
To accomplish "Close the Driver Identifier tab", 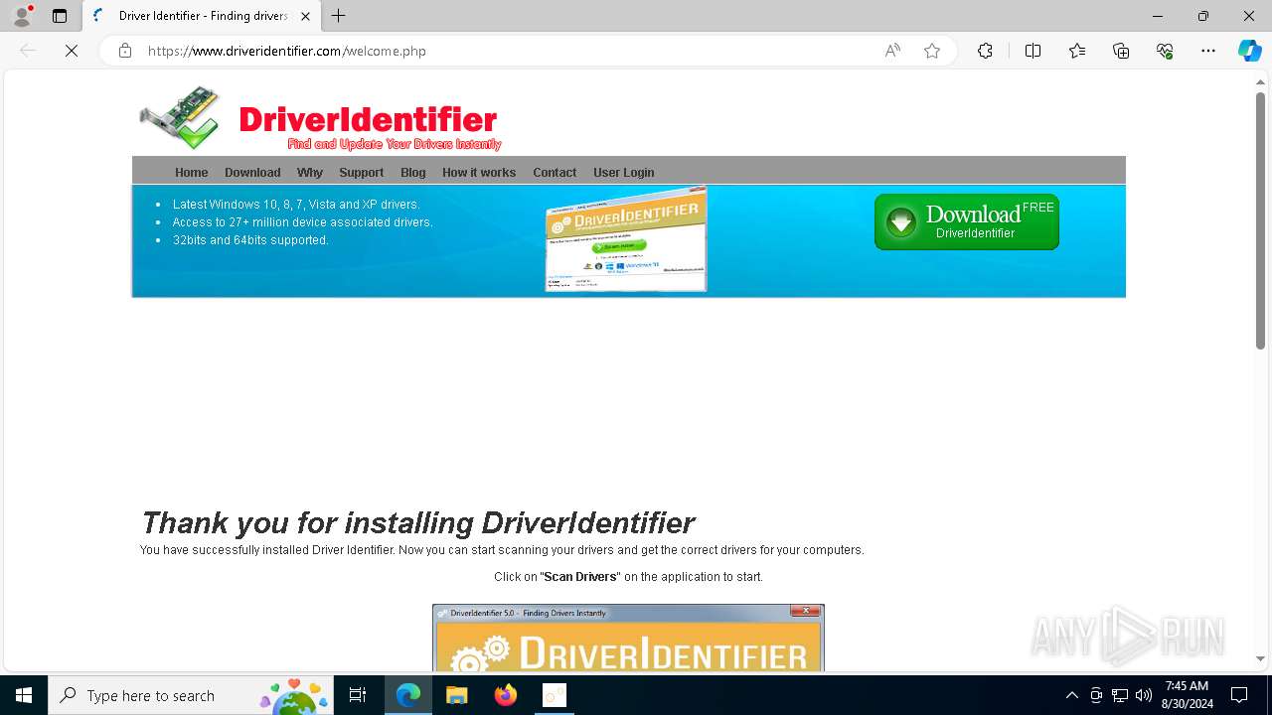I will pos(305,16).
